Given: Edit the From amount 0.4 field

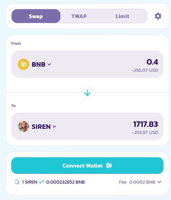Looking at the screenshot, I should (152, 62).
